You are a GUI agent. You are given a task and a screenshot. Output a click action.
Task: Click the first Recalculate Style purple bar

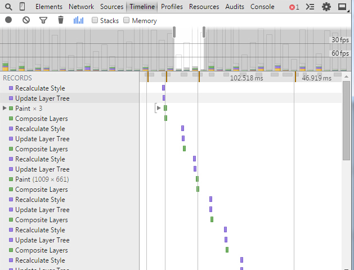point(163,88)
